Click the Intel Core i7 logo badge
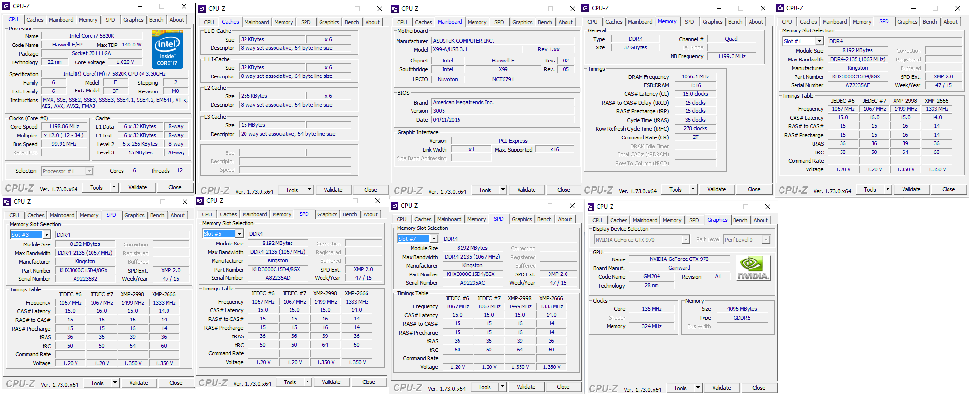The height and width of the screenshot is (396, 979). pos(167,48)
